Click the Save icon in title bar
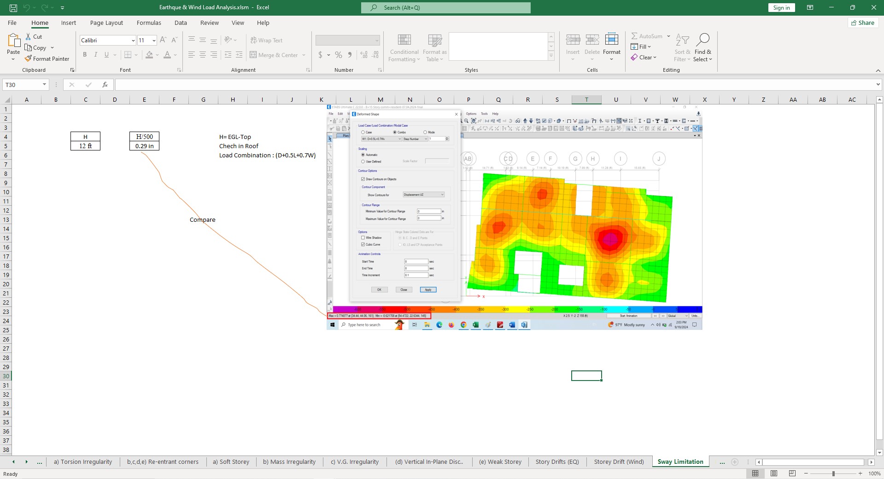 pos(13,8)
